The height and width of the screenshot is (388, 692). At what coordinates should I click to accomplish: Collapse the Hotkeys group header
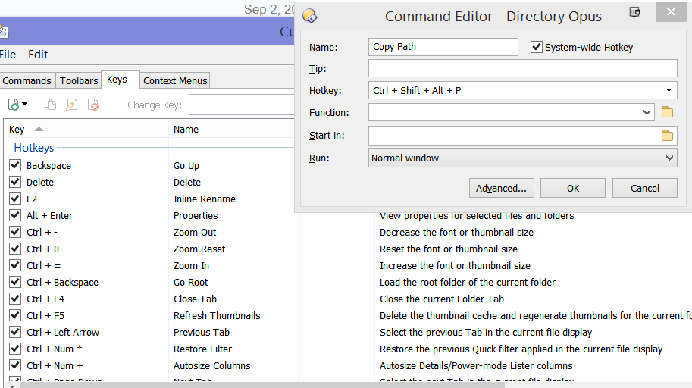coord(33,148)
